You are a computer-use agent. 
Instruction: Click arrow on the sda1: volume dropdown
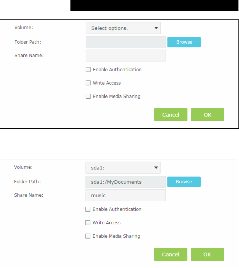[x=156, y=168]
